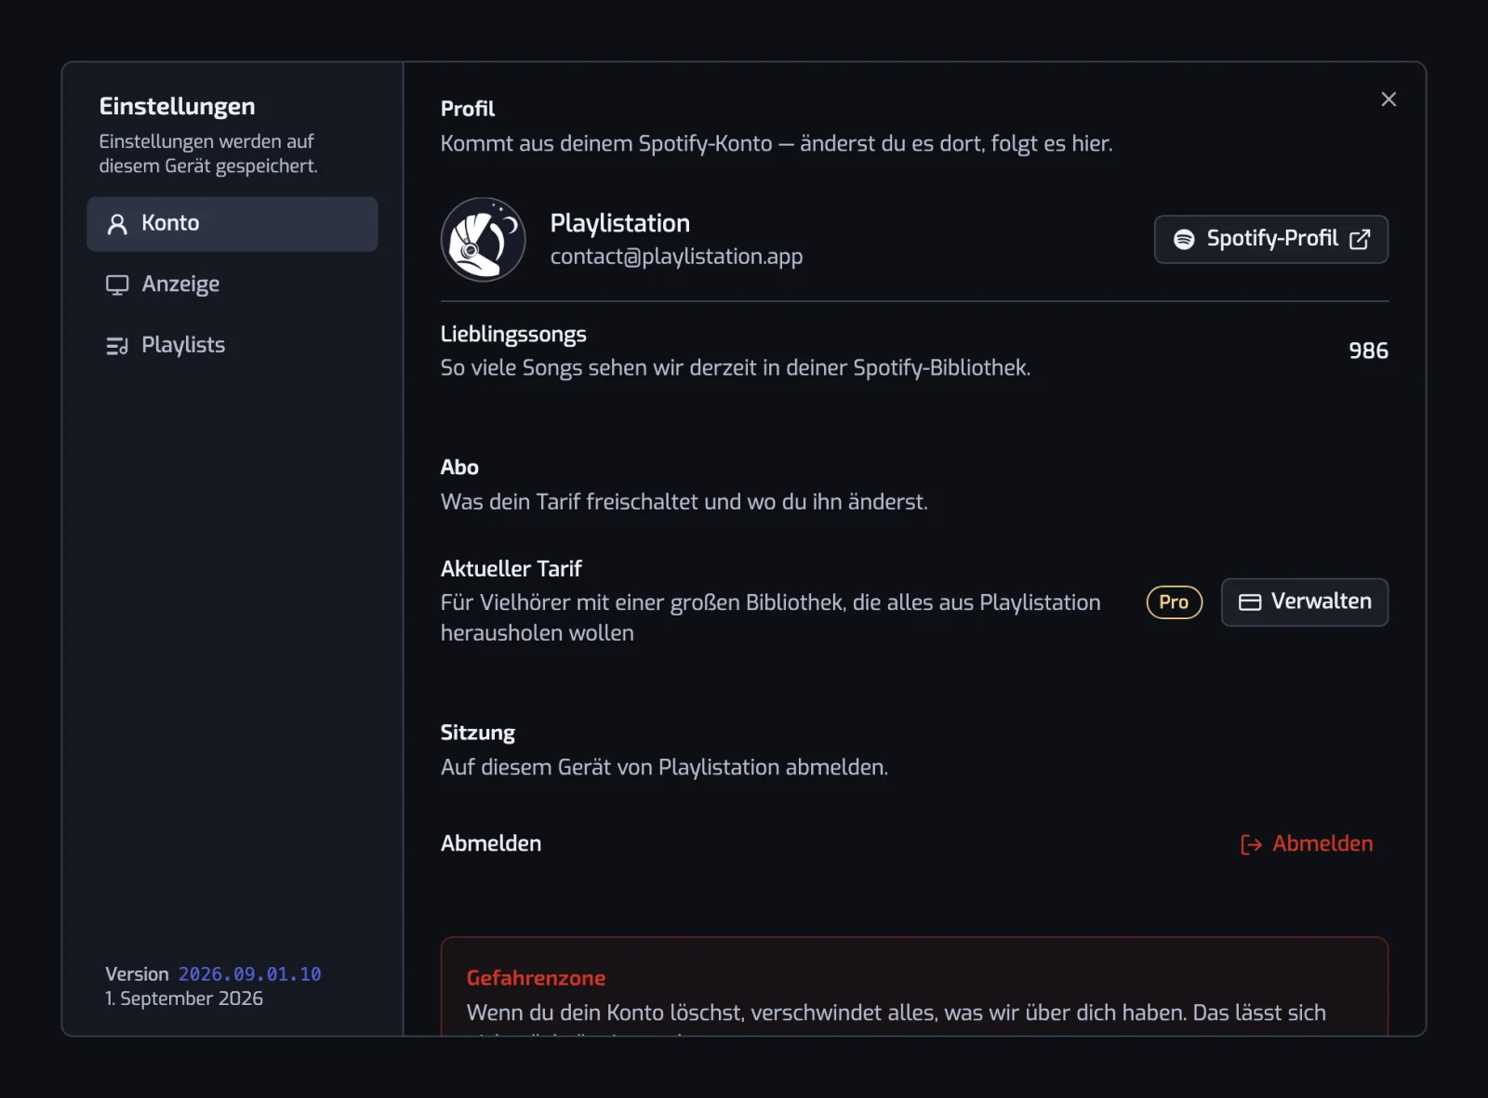Click the Gefahrenzone heading
The image size is (1488, 1098).
tap(536, 978)
